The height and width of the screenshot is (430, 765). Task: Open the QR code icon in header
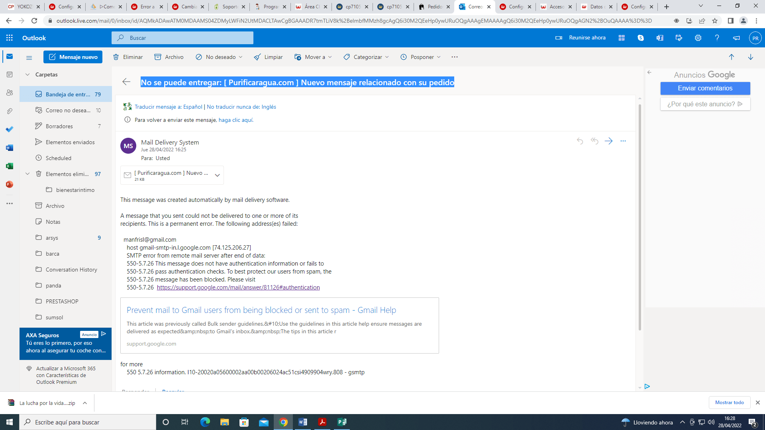click(x=622, y=38)
